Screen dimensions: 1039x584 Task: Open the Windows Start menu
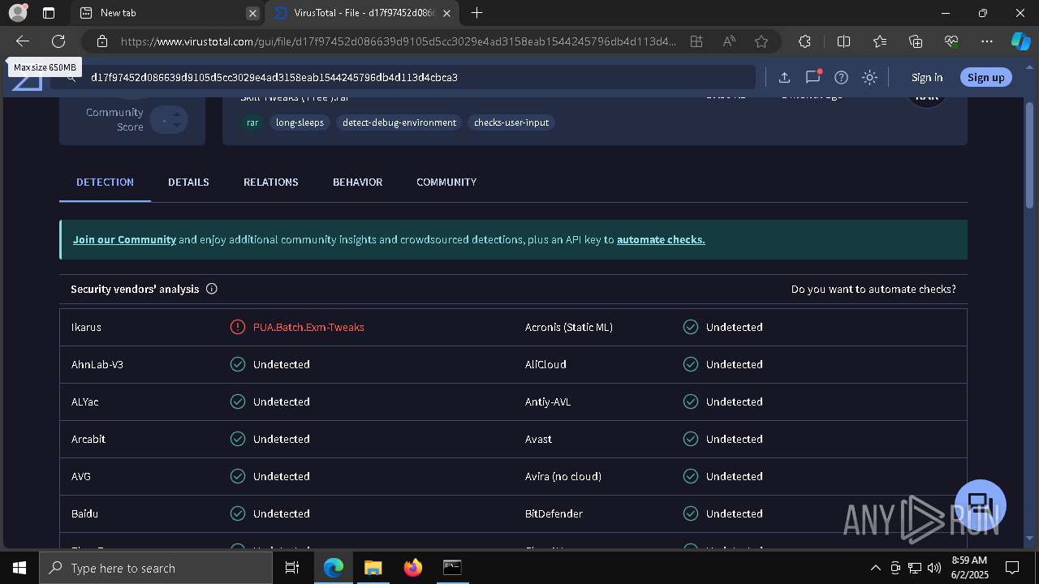[19, 568]
